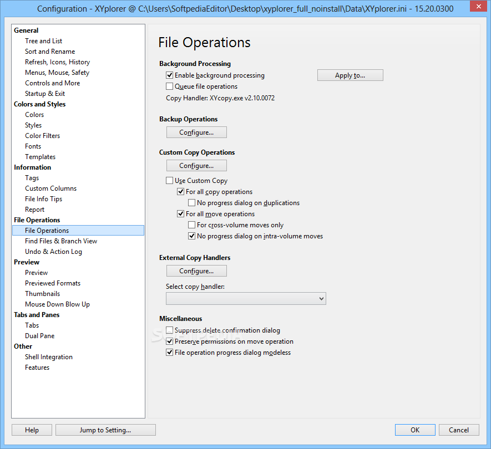This screenshot has width=491, height=449.
Task: Open Thumbnails settings page
Action: point(43,294)
